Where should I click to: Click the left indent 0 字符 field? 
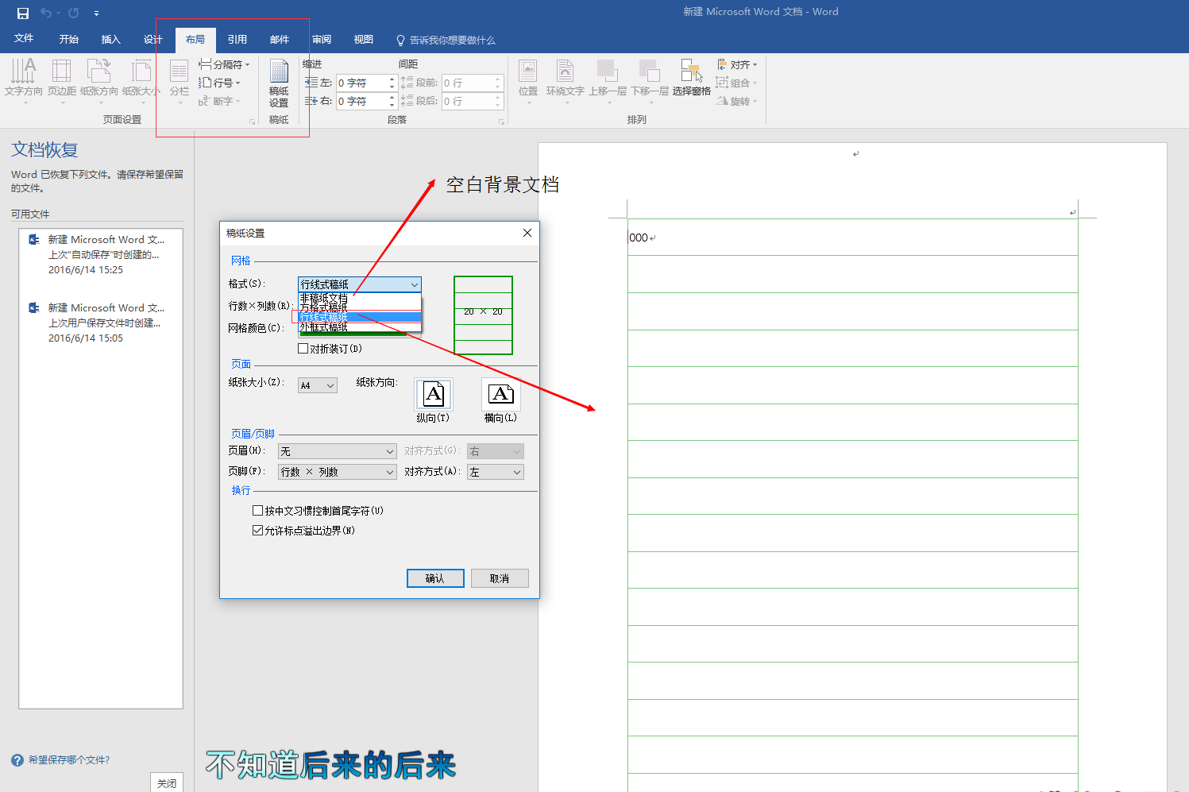pos(361,83)
